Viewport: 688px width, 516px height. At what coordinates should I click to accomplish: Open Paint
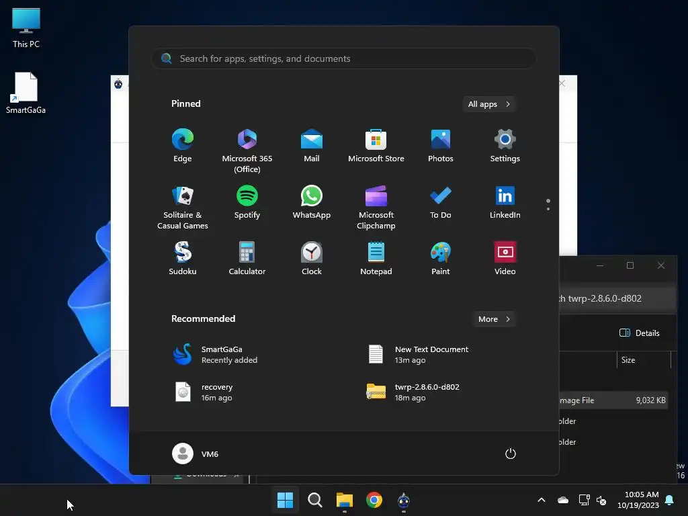pyautogui.click(x=441, y=259)
